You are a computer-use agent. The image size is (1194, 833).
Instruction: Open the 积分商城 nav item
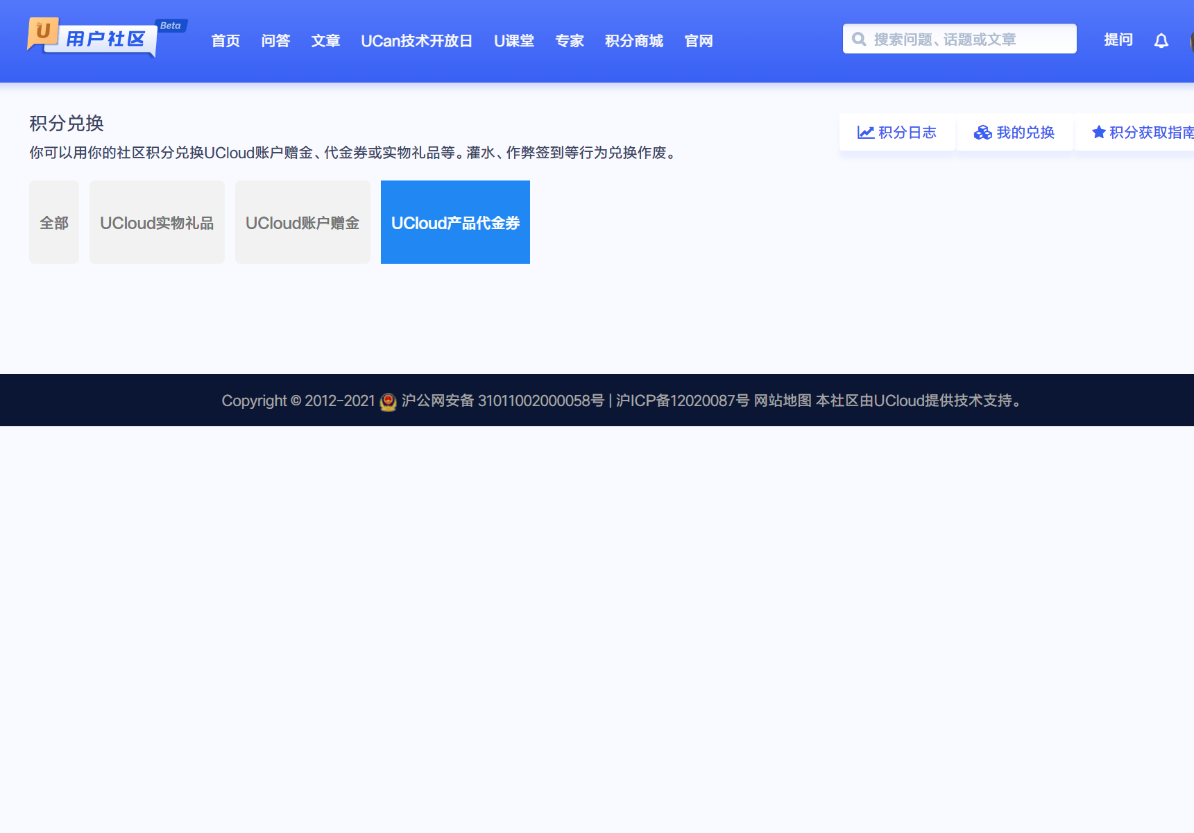(x=634, y=41)
